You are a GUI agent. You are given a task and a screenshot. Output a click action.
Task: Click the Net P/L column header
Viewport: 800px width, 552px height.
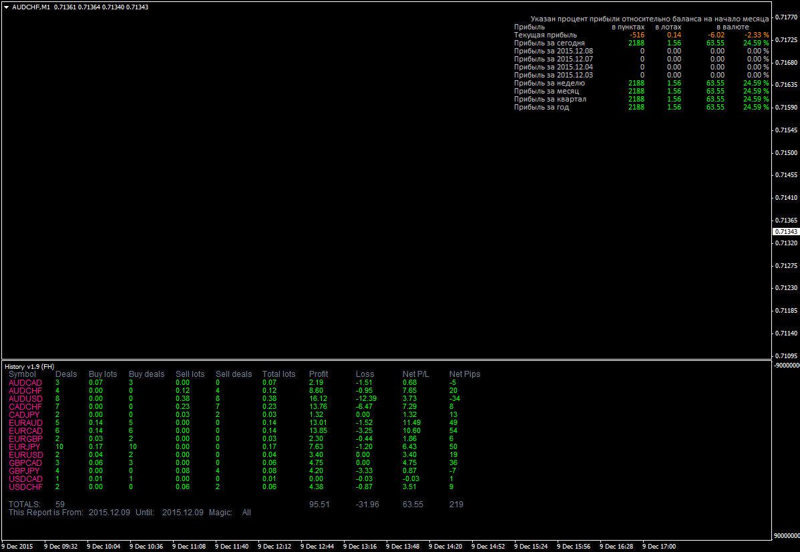pyautogui.click(x=416, y=374)
